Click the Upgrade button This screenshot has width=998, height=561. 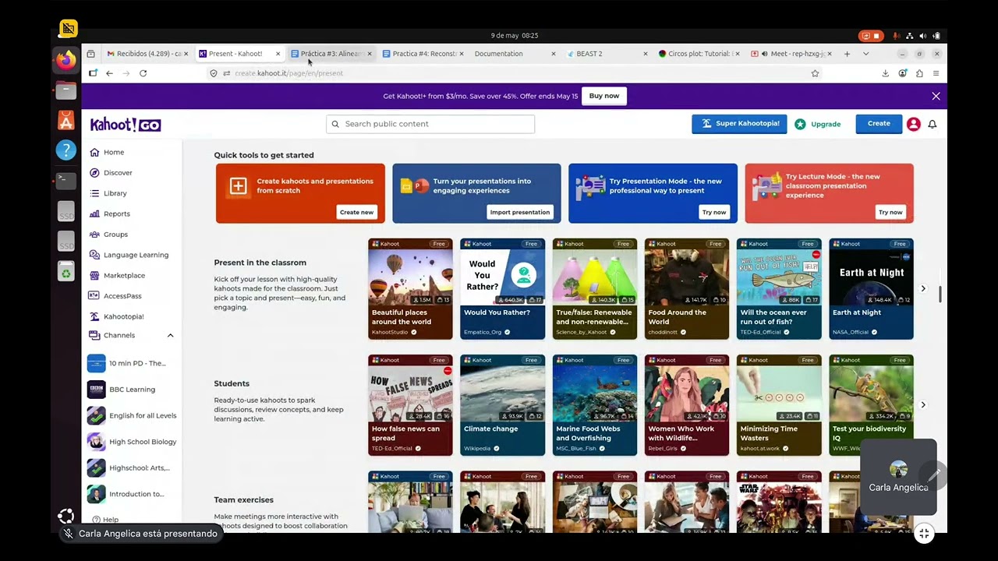coord(817,124)
